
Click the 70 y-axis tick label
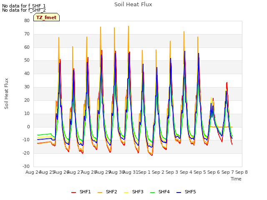(x=27, y=34)
